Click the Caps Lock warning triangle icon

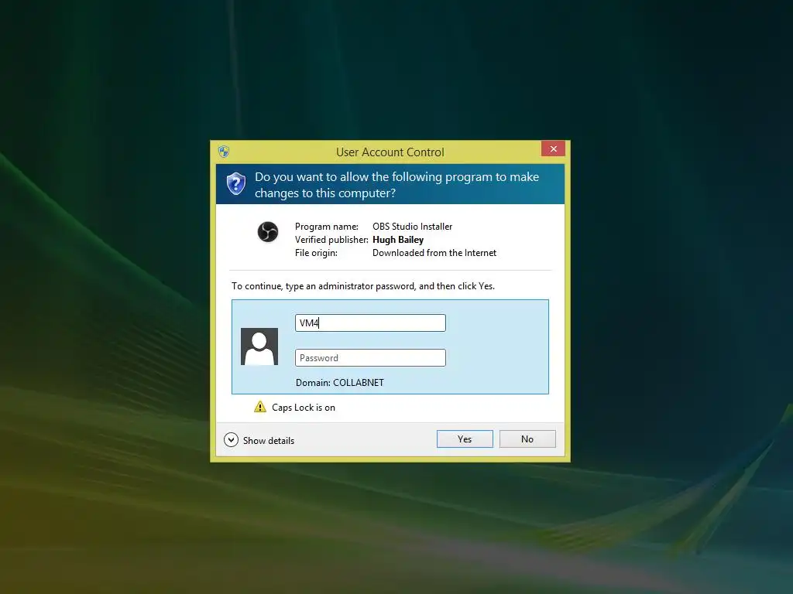coord(260,407)
